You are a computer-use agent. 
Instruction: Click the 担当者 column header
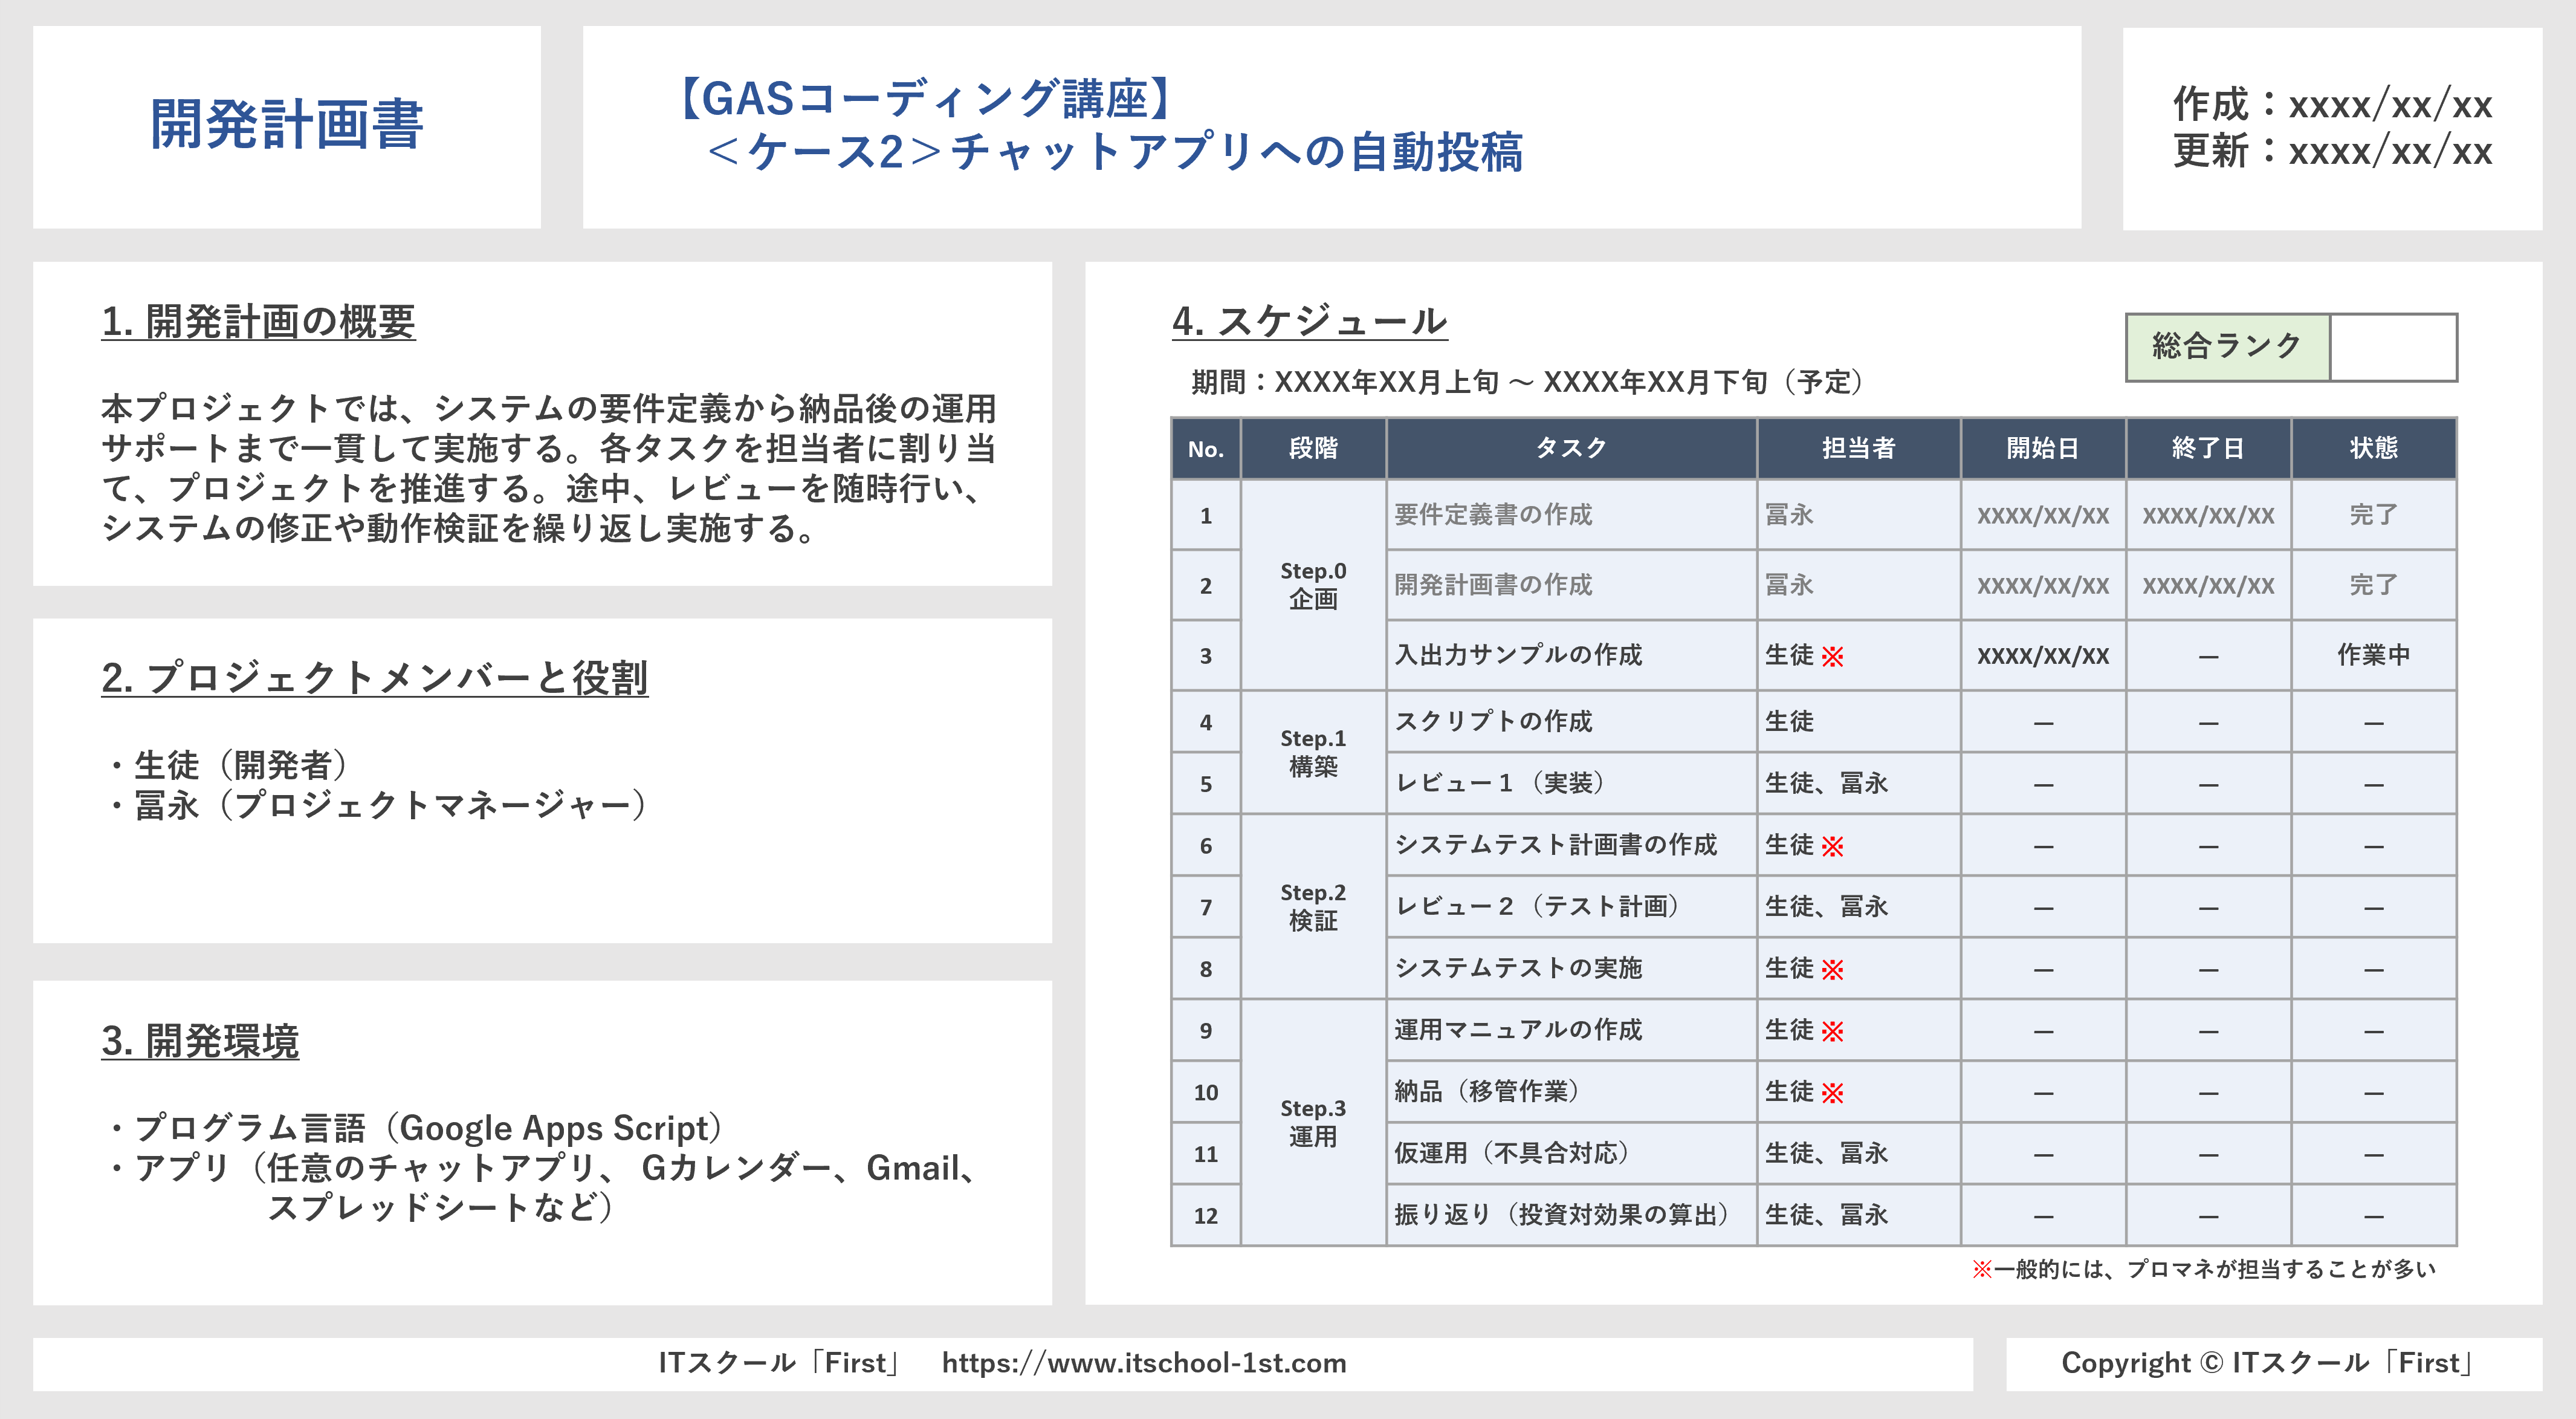click(x=1858, y=449)
